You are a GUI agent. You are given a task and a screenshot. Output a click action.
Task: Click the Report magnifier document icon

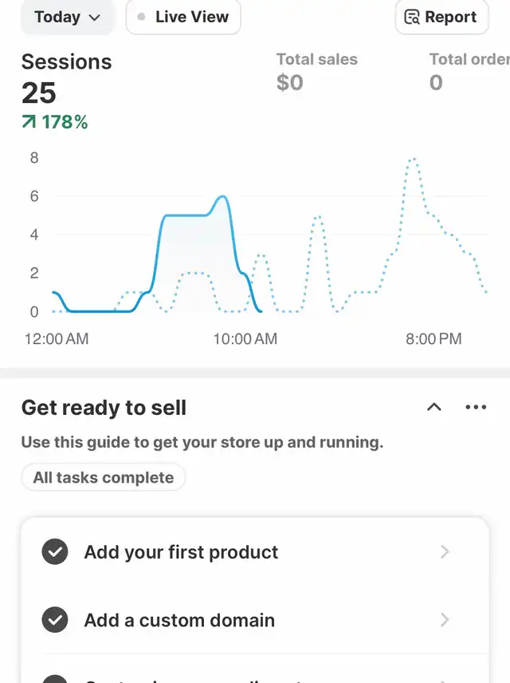pos(412,17)
